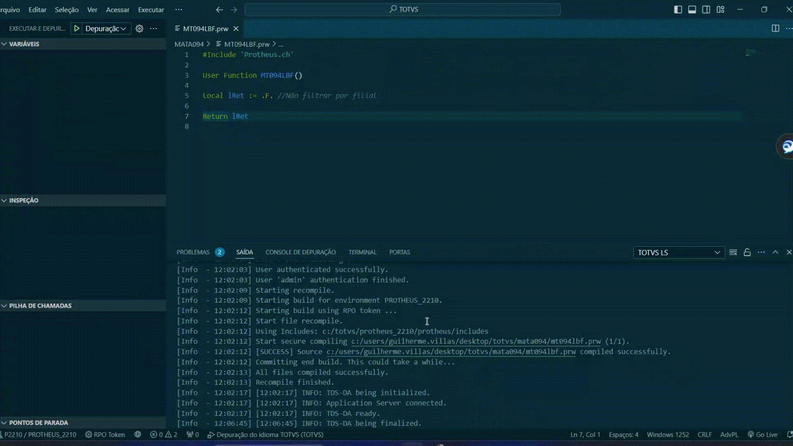Open the Depuração configuration dropdown

click(105, 28)
